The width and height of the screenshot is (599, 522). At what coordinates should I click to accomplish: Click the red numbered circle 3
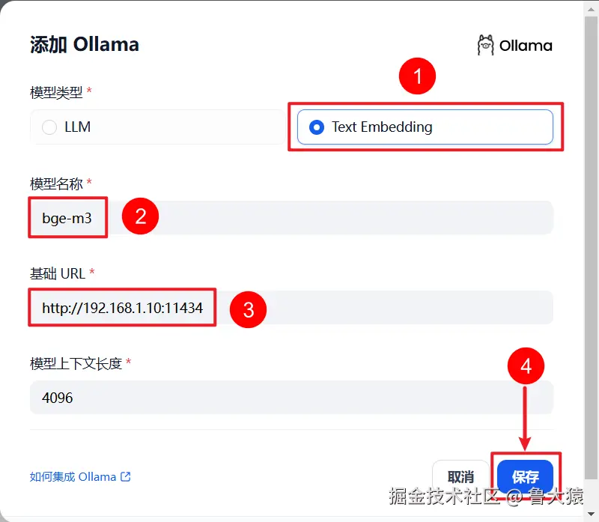(x=249, y=309)
